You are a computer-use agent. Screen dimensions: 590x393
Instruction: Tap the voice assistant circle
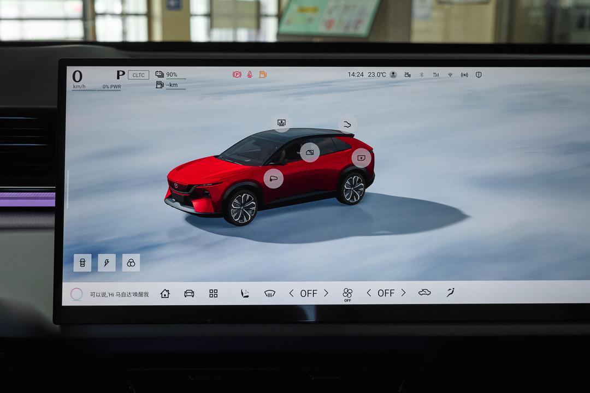pyautogui.click(x=76, y=294)
